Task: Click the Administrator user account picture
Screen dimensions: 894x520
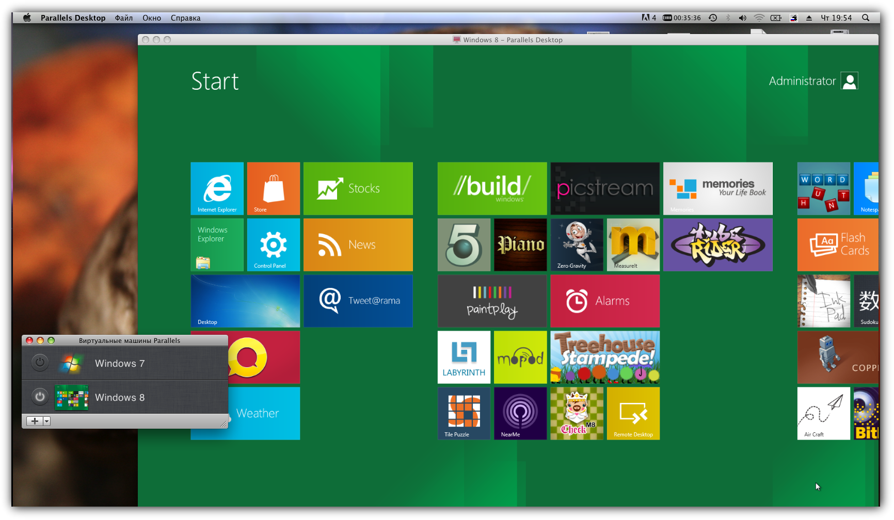Action: [x=849, y=81]
